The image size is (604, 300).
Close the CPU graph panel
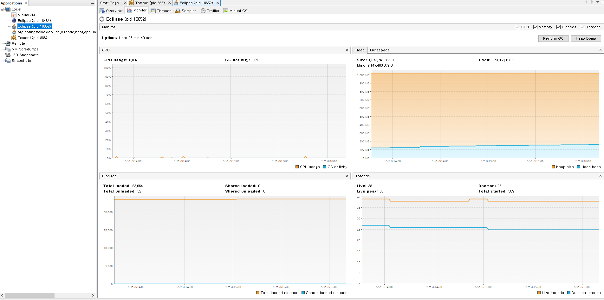tap(347, 50)
